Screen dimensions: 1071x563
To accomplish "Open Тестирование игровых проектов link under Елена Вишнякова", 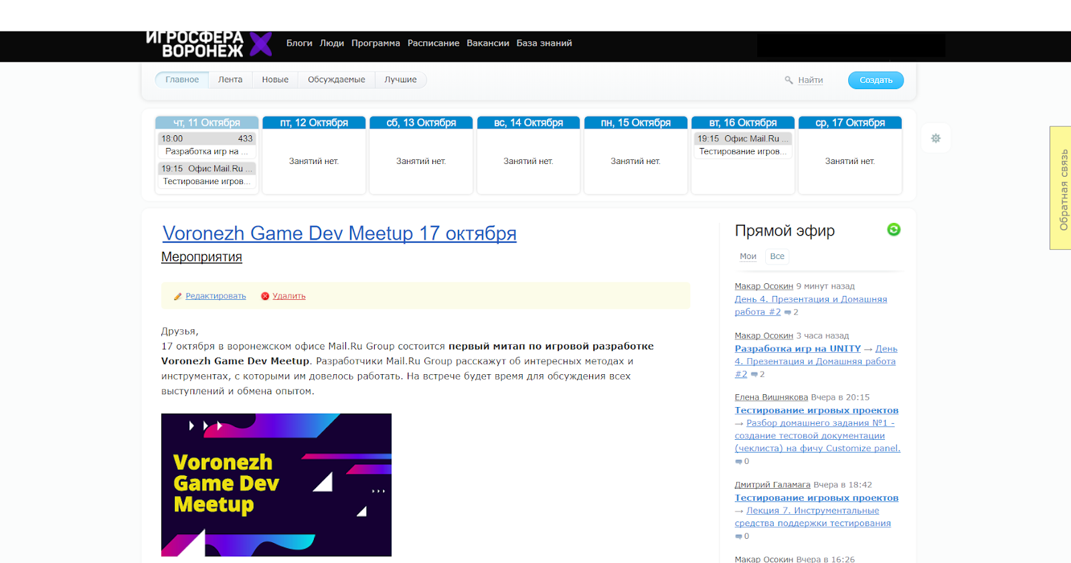I will 817,410.
